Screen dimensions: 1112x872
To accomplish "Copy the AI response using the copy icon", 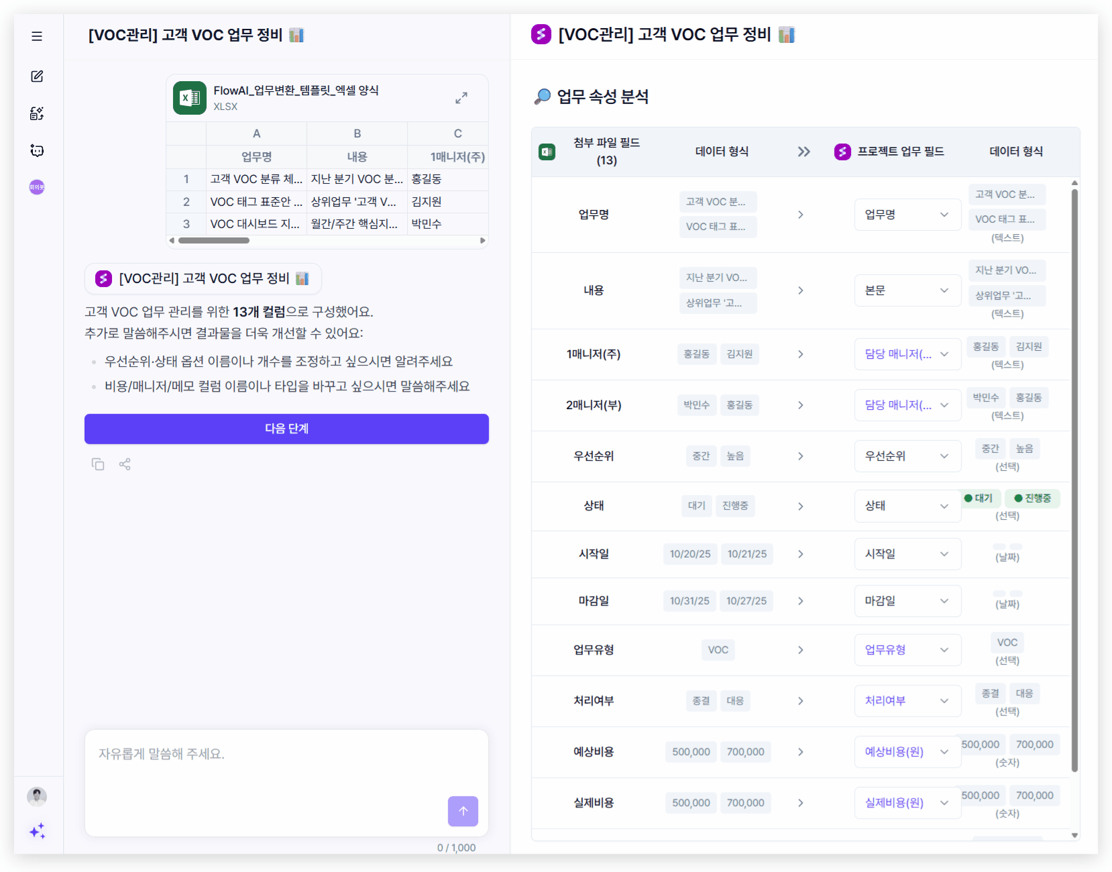I will 98,464.
